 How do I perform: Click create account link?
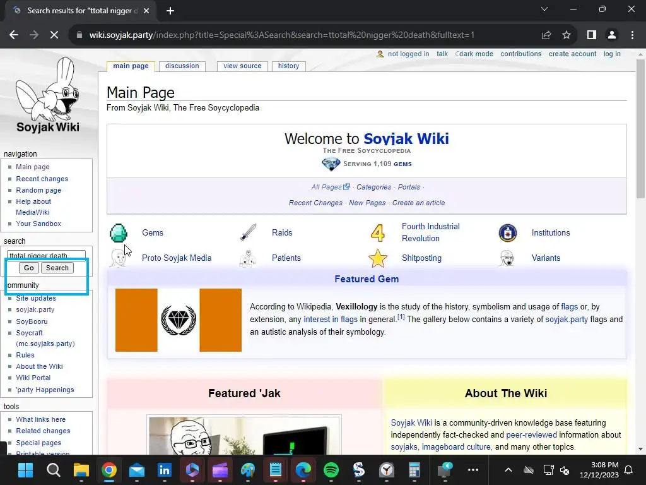click(x=572, y=54)
